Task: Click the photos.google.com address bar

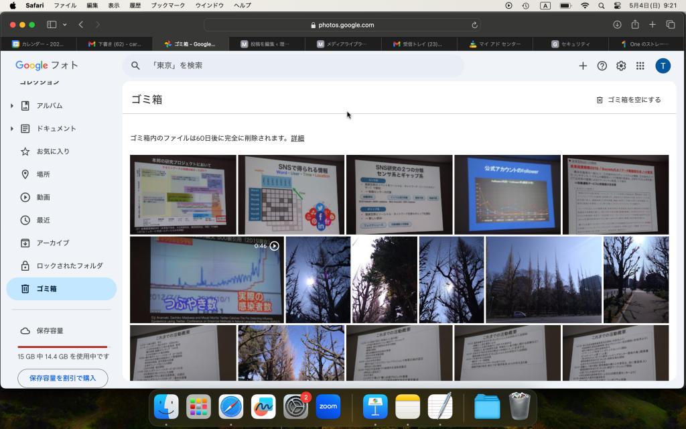Action: (x=342, y=25)
